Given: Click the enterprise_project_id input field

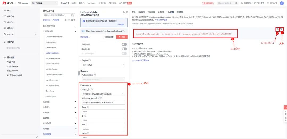Looking at the screenshot, I should pos(103,103).
